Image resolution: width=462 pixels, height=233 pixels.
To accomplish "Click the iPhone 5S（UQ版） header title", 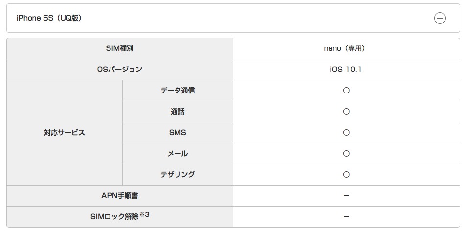I will (x=49, y=19).
